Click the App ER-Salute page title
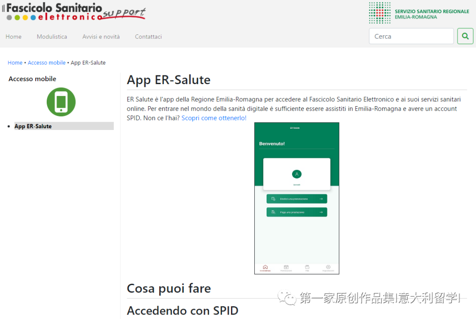Screen dimensions: 476x319 168,80
